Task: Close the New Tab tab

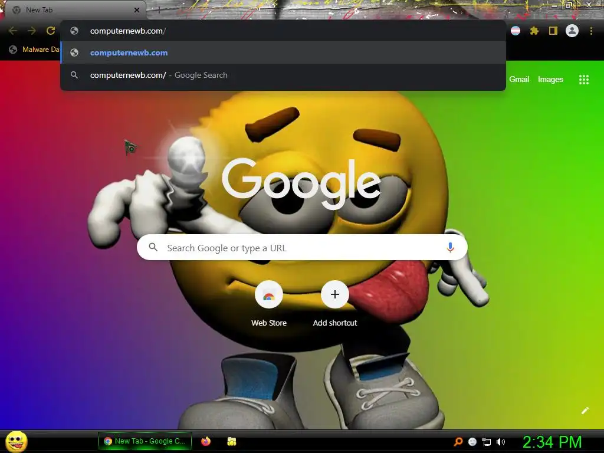Action: click(x=136, y=10)
